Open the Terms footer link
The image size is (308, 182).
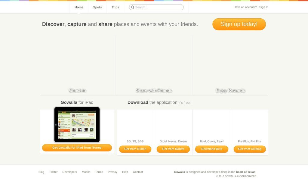click(x=99, y=172)
